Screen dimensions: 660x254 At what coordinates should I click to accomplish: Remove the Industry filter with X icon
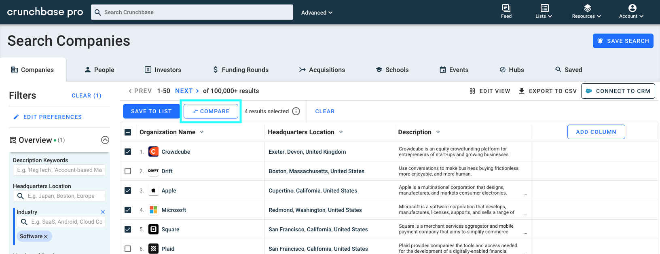[x=103, y=212]
